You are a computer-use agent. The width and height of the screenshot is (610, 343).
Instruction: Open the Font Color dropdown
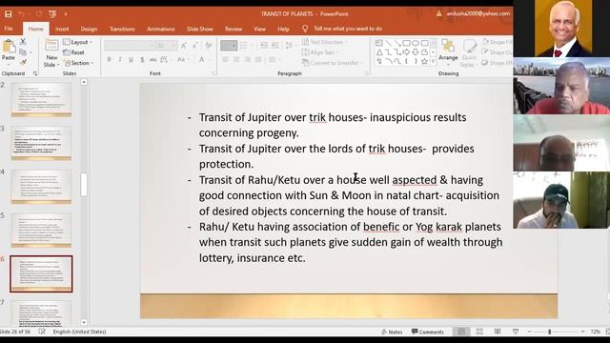203,59
